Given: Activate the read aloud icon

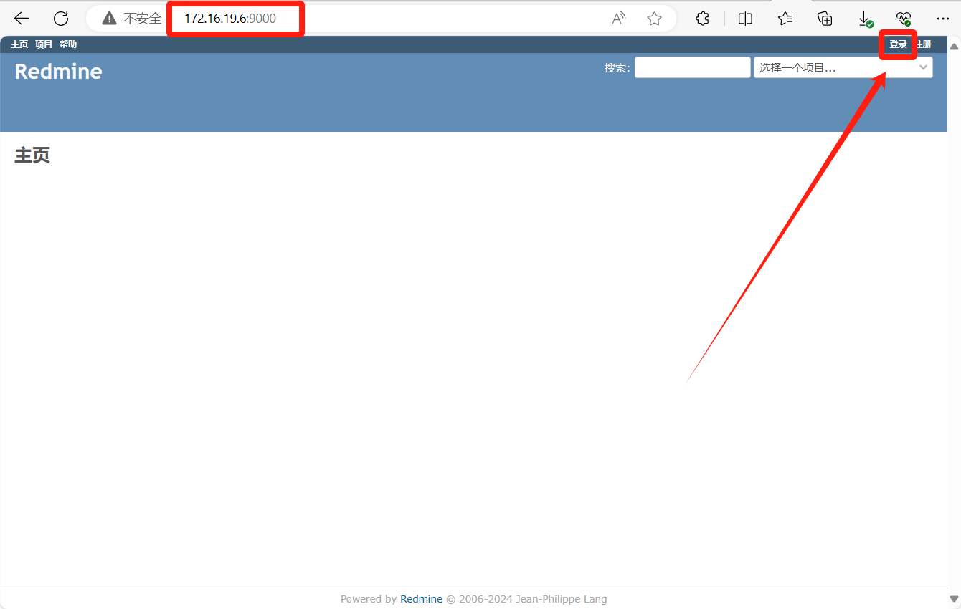Looking at the screenshot, I should (618, 19).
